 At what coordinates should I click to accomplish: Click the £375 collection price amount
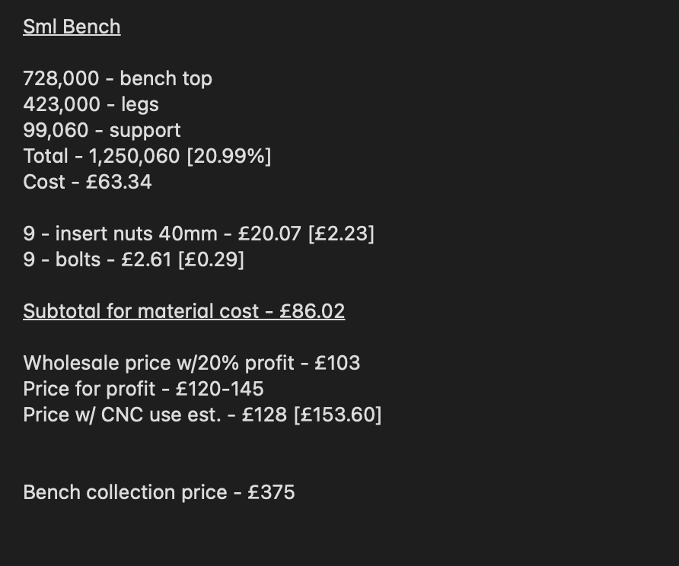point(272,492)
